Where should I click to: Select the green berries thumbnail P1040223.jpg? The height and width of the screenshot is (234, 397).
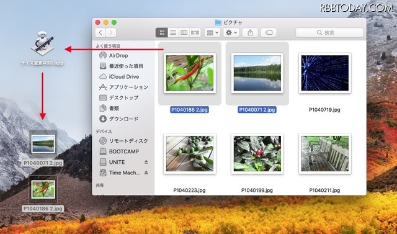pyautogui.click(x=190, y=153)
